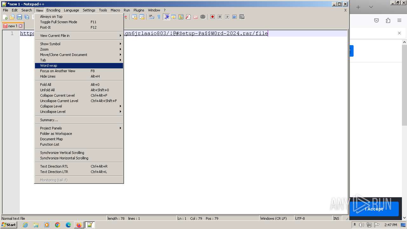407x229 pixels.
Task: Choose Hide Lines from the View menu
Action: pos(79,76)
